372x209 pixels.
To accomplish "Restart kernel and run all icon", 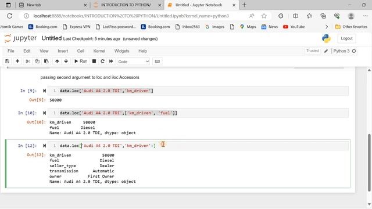I will (x=111, y=62).
